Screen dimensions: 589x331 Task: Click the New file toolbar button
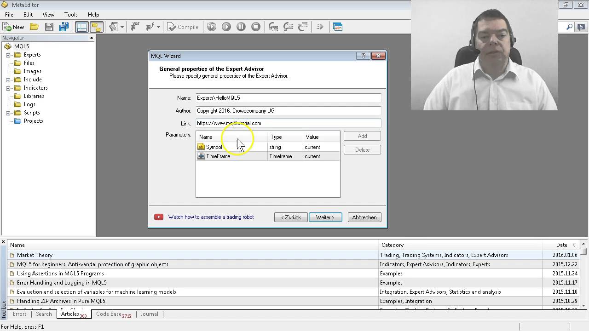pyautogui.click(x=13, y=27)
